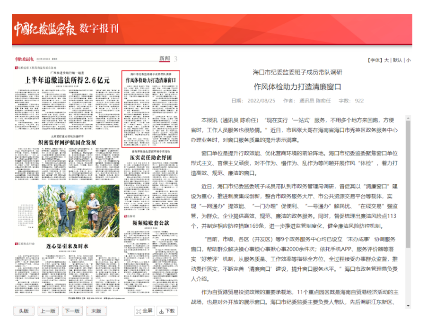Click the cornfield photo on the newspaper page
Screen dimensions: 427x327
[78, 211]
